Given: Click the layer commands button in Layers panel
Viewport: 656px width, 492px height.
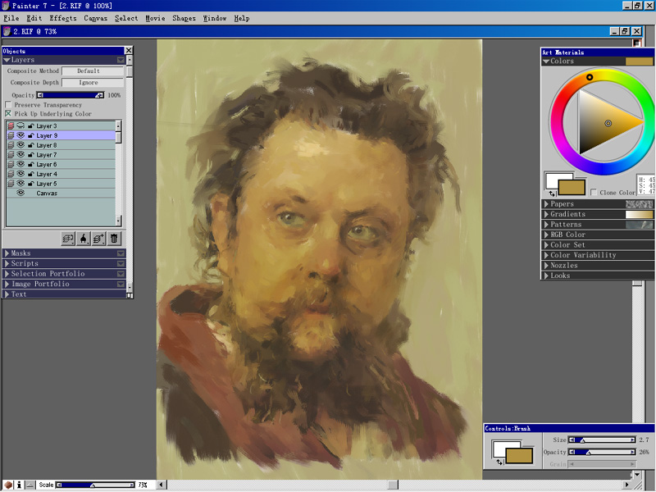Looking at the screenshot, I should [68, 239].
